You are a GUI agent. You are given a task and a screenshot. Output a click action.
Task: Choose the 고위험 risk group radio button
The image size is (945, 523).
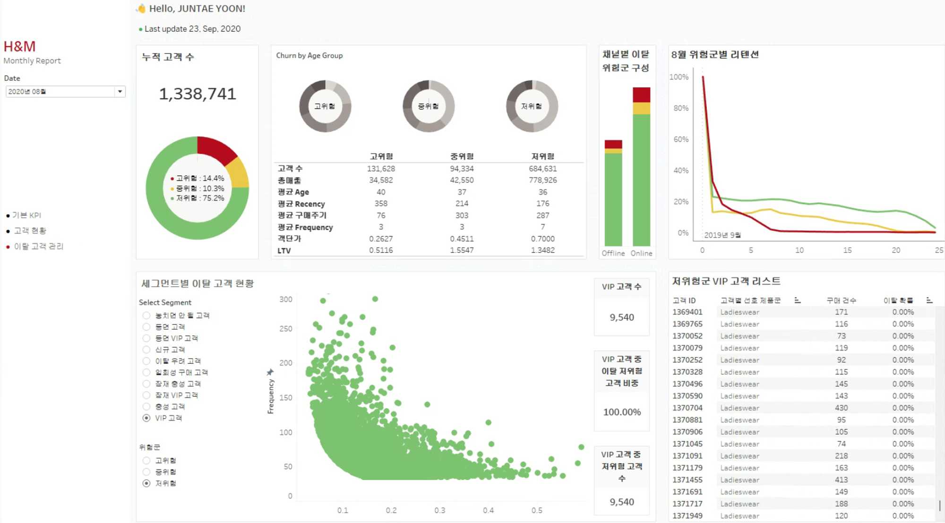click(146, 461)
